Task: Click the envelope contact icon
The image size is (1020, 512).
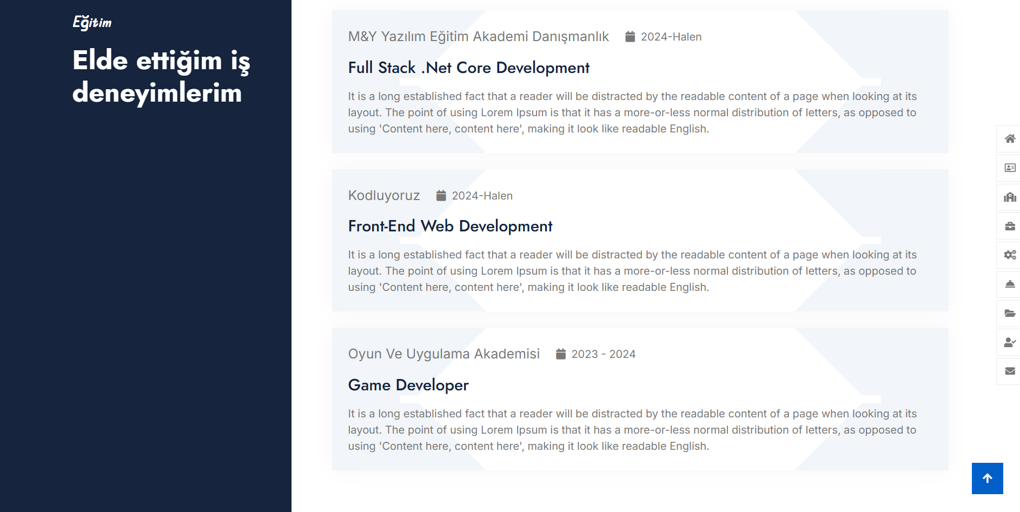Action: click(1010, 371)
